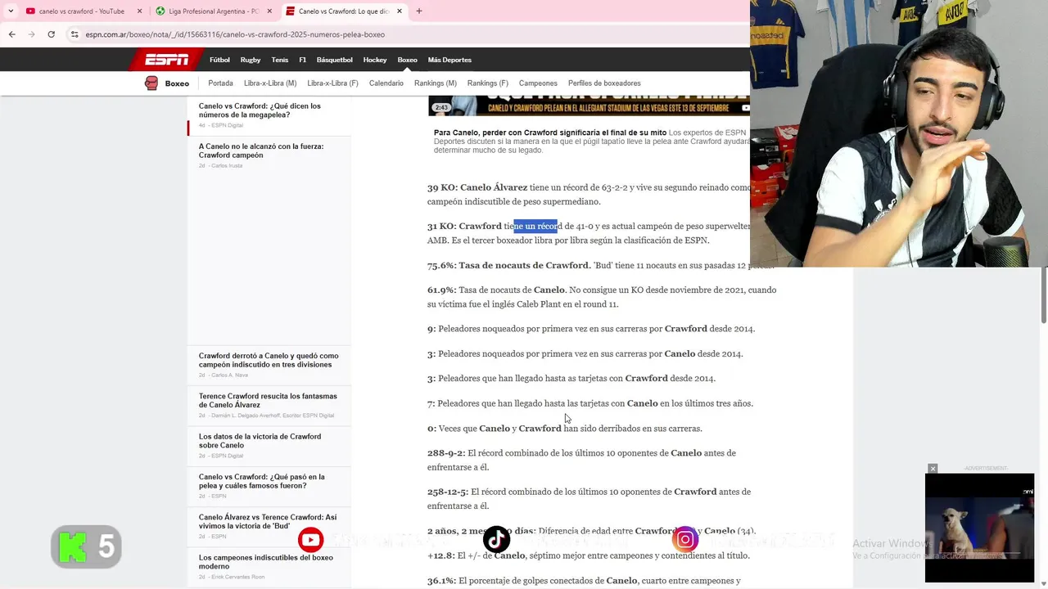Screen dimensions: 1048x589
Task: Open the Hockey menu
Action: 375,60
